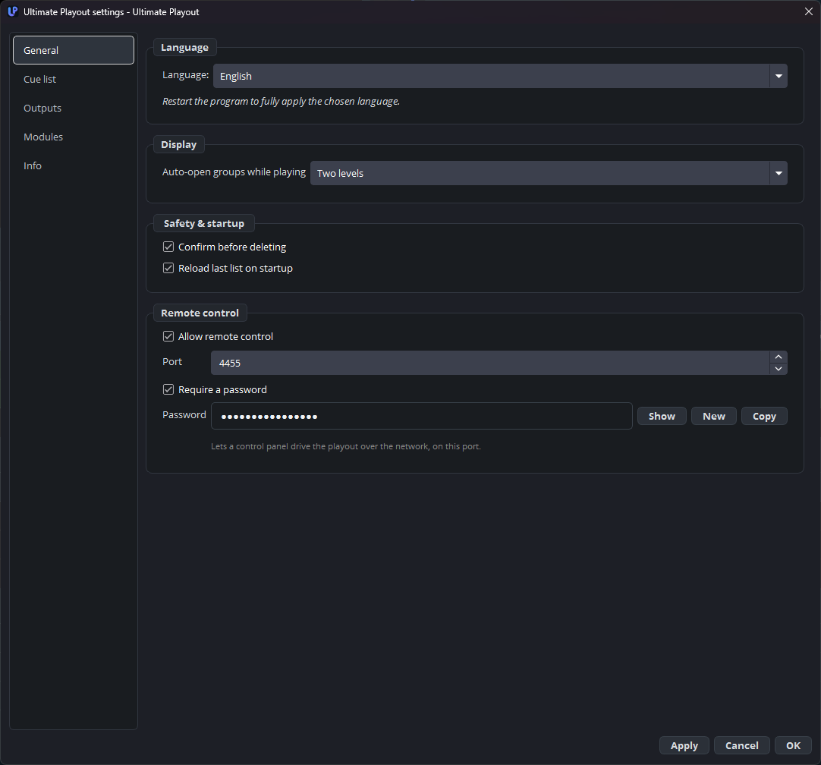Image resolution: width=821 pixels, height=765 pixels.
Task: Click the 'Lets a control panel drive' description
Action: click(x=345, y=447)
